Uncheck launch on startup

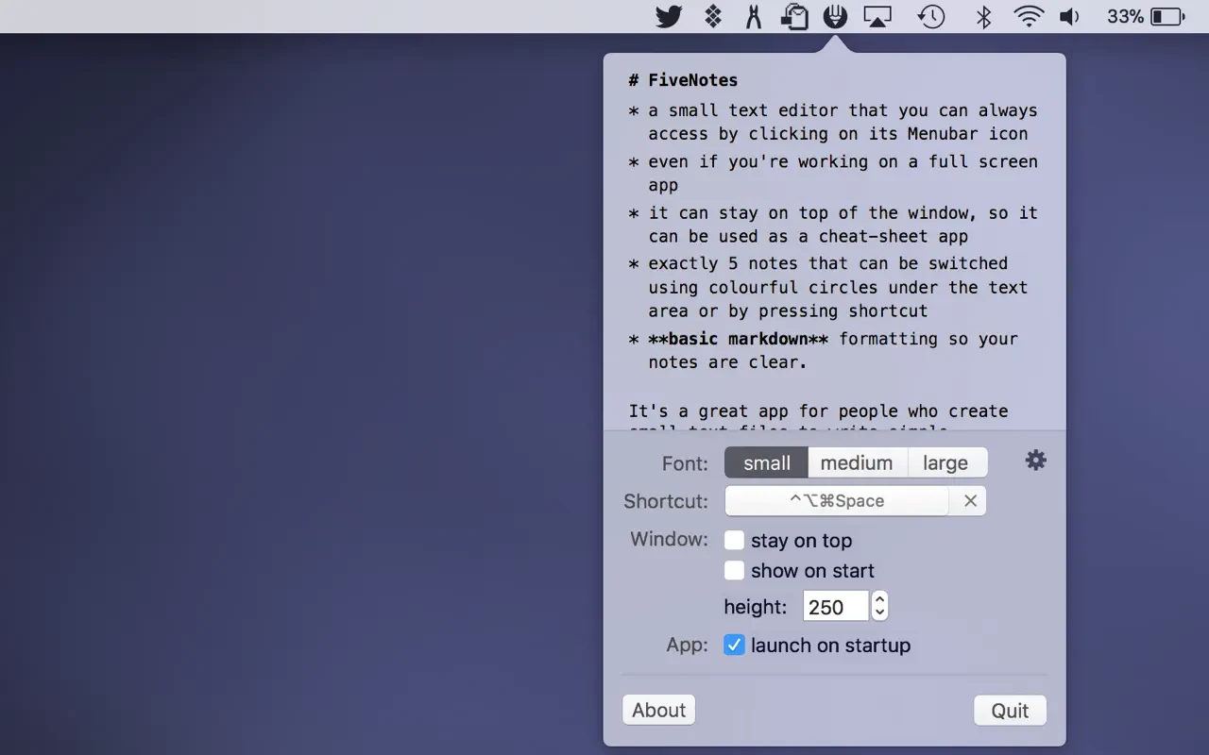click(x=734, y=646)
